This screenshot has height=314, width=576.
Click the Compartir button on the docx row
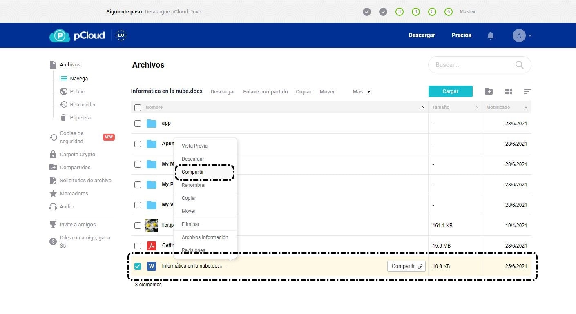(406, 266)
